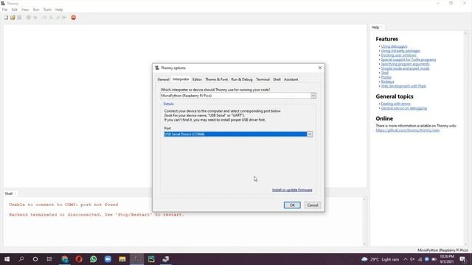472x265 pixels.
Task: Open the Dealing with errors link
Action: click(x=395, y=104)
